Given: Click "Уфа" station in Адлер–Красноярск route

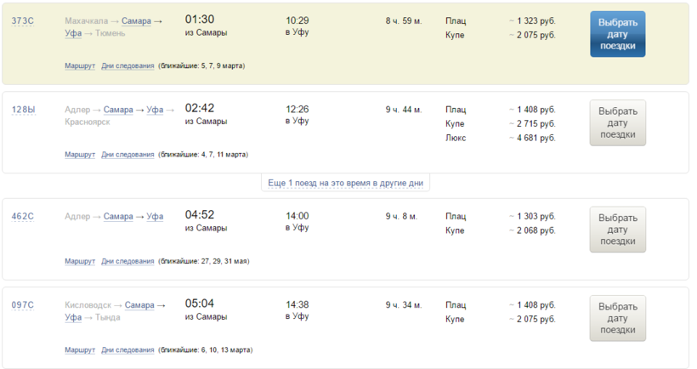Looking at the screenshot, I should (x=155, y=110).
